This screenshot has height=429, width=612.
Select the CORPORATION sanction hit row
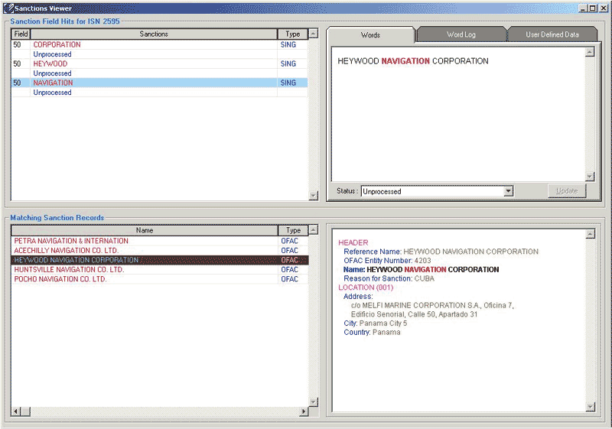pos(57,45)
